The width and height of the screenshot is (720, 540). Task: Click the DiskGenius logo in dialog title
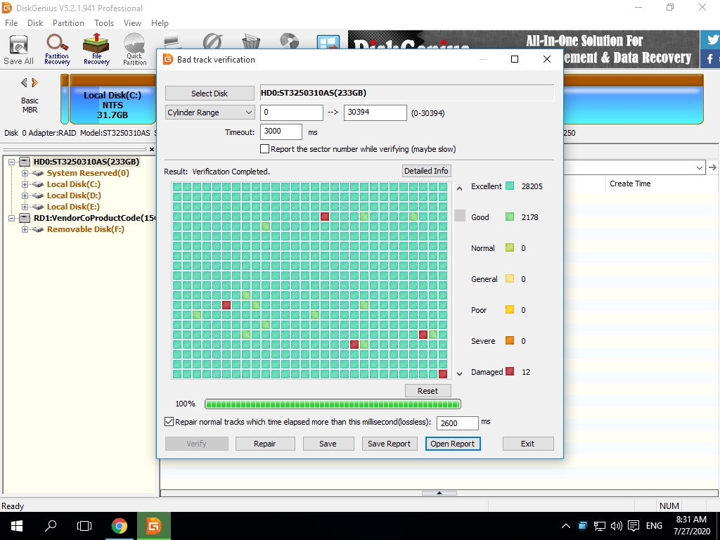pyautogui.click(x=168, y=59)
